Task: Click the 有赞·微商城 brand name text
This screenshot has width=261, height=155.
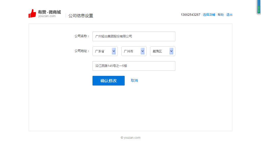Action: click(x=49, y=12)
